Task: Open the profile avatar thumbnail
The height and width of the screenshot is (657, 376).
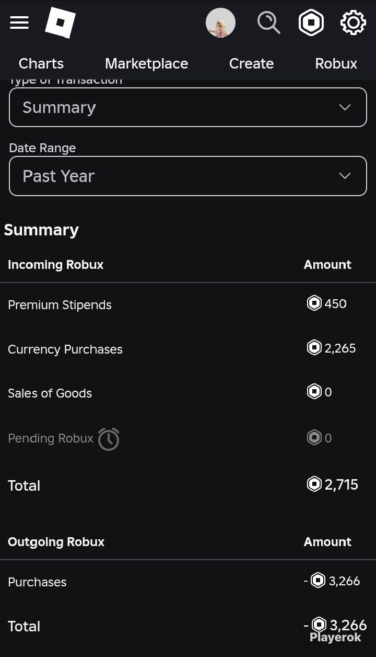Action: [220, 23]
